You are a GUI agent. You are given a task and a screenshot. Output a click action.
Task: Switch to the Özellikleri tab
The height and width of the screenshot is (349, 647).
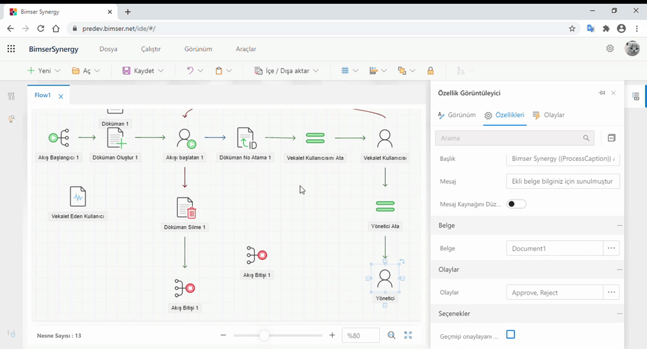tap(504, 115)
